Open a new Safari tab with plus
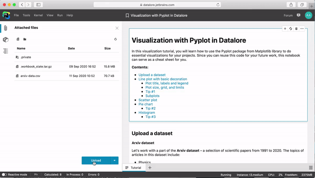Viewport: 315px width, 178px height. (x=311, y=6)
